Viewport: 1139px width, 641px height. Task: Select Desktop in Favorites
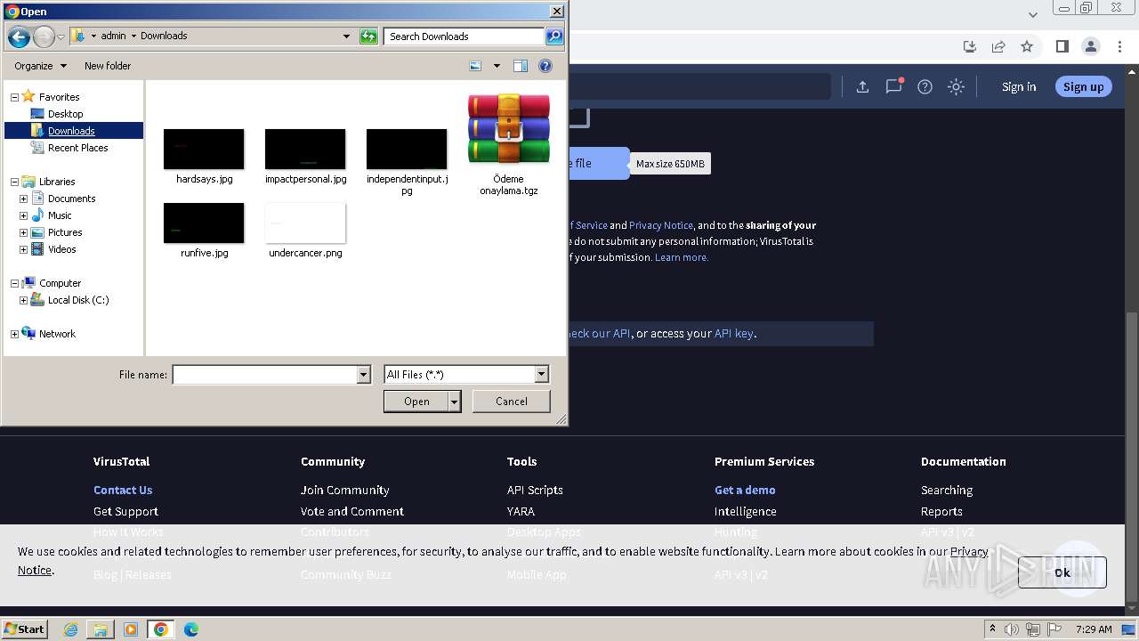[65, 114]
